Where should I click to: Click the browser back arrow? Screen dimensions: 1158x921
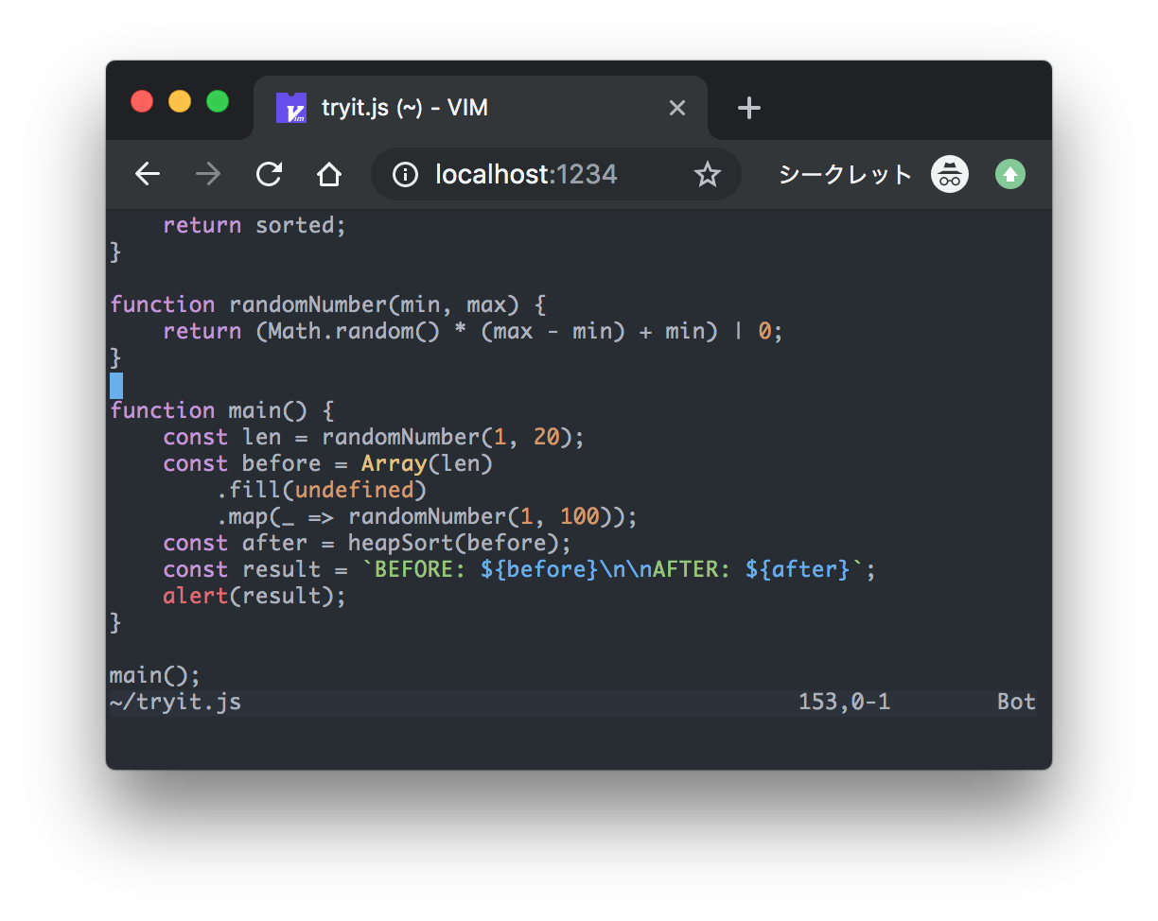click(148, 174)
